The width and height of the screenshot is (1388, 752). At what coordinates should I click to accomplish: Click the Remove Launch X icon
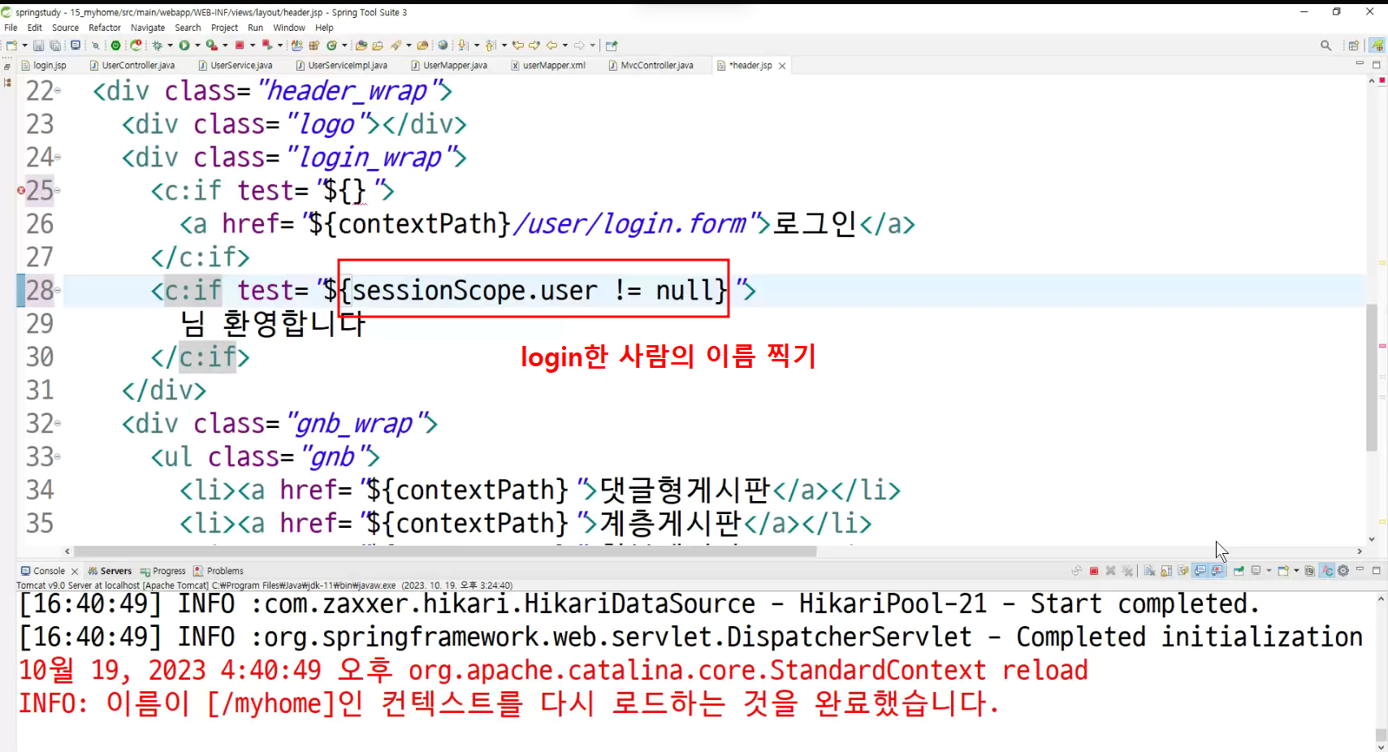1110,571
